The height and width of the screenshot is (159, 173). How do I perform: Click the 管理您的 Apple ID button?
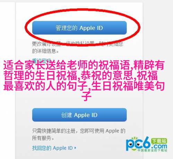coord(79,28)
